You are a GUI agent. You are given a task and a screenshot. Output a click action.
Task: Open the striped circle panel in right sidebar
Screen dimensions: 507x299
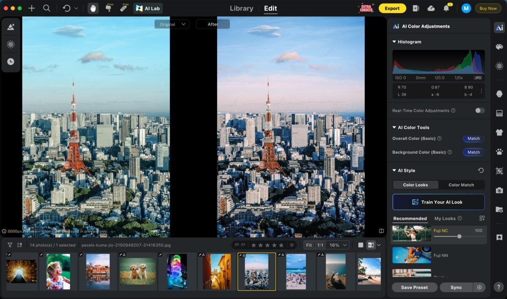pos(499,66)
